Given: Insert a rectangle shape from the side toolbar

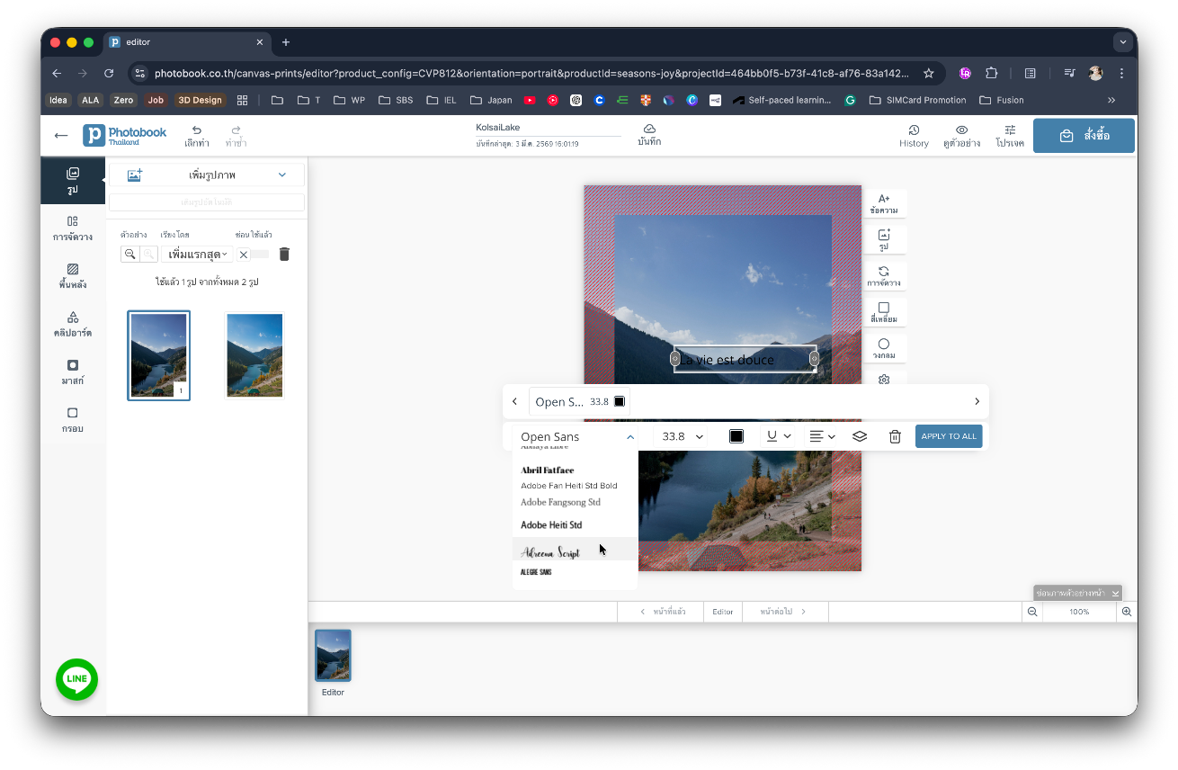Looking at the screenshot, I should point(884,312).
